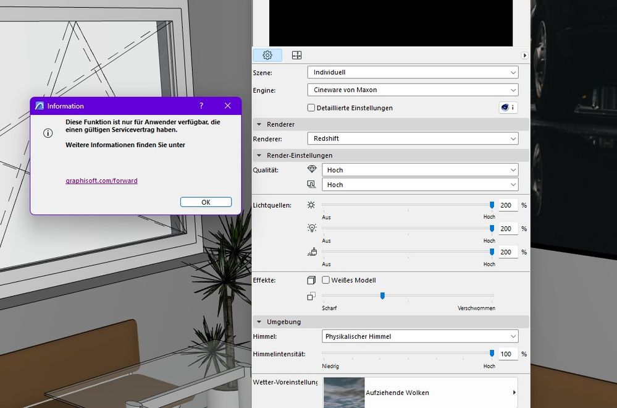The width and height of the screenshot is (617, 408).
Task: Click the sun light source icon
Action: [311, 205]
